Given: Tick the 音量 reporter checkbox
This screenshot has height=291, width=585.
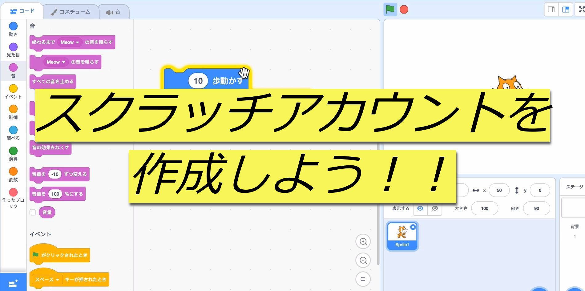Looking at the screenshot, I should tap(33, 212).
